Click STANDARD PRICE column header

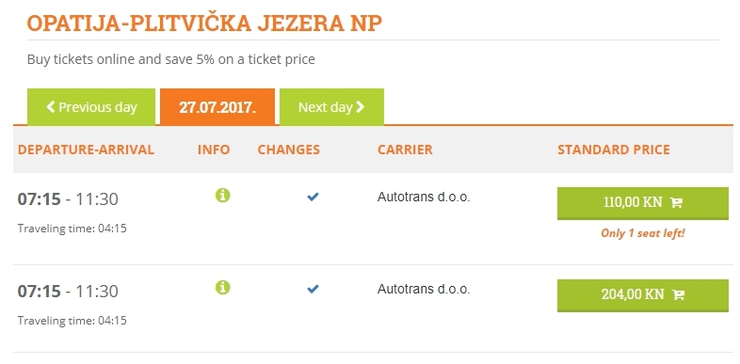tap(614, 150)
